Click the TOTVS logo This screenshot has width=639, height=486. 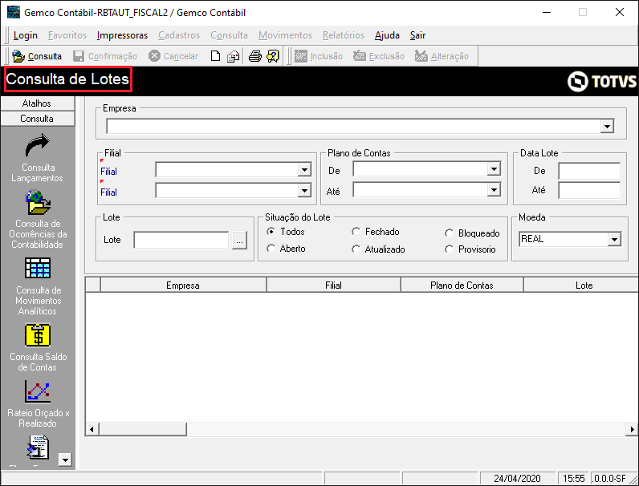click(x=601, y=81)
